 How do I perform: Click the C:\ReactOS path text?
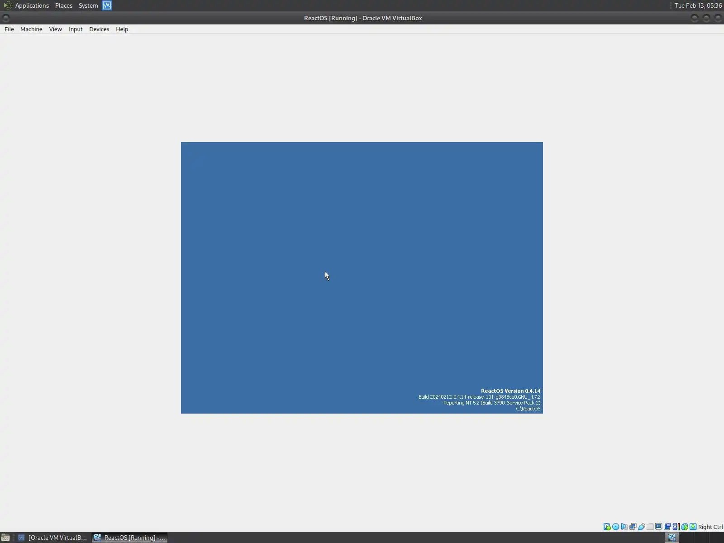click(x=528, y=409)
